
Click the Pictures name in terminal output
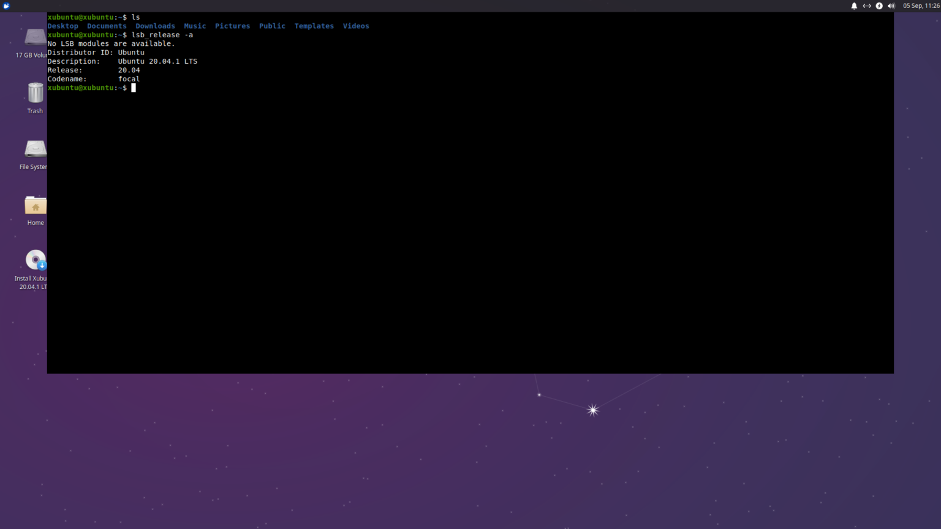232,26
